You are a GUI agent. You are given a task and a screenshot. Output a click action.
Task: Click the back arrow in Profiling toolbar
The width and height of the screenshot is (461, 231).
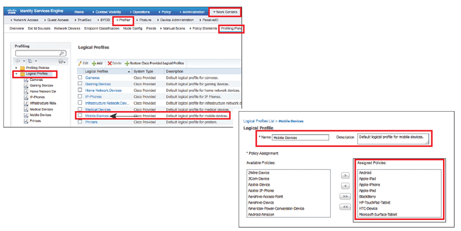tap(17, 61)
